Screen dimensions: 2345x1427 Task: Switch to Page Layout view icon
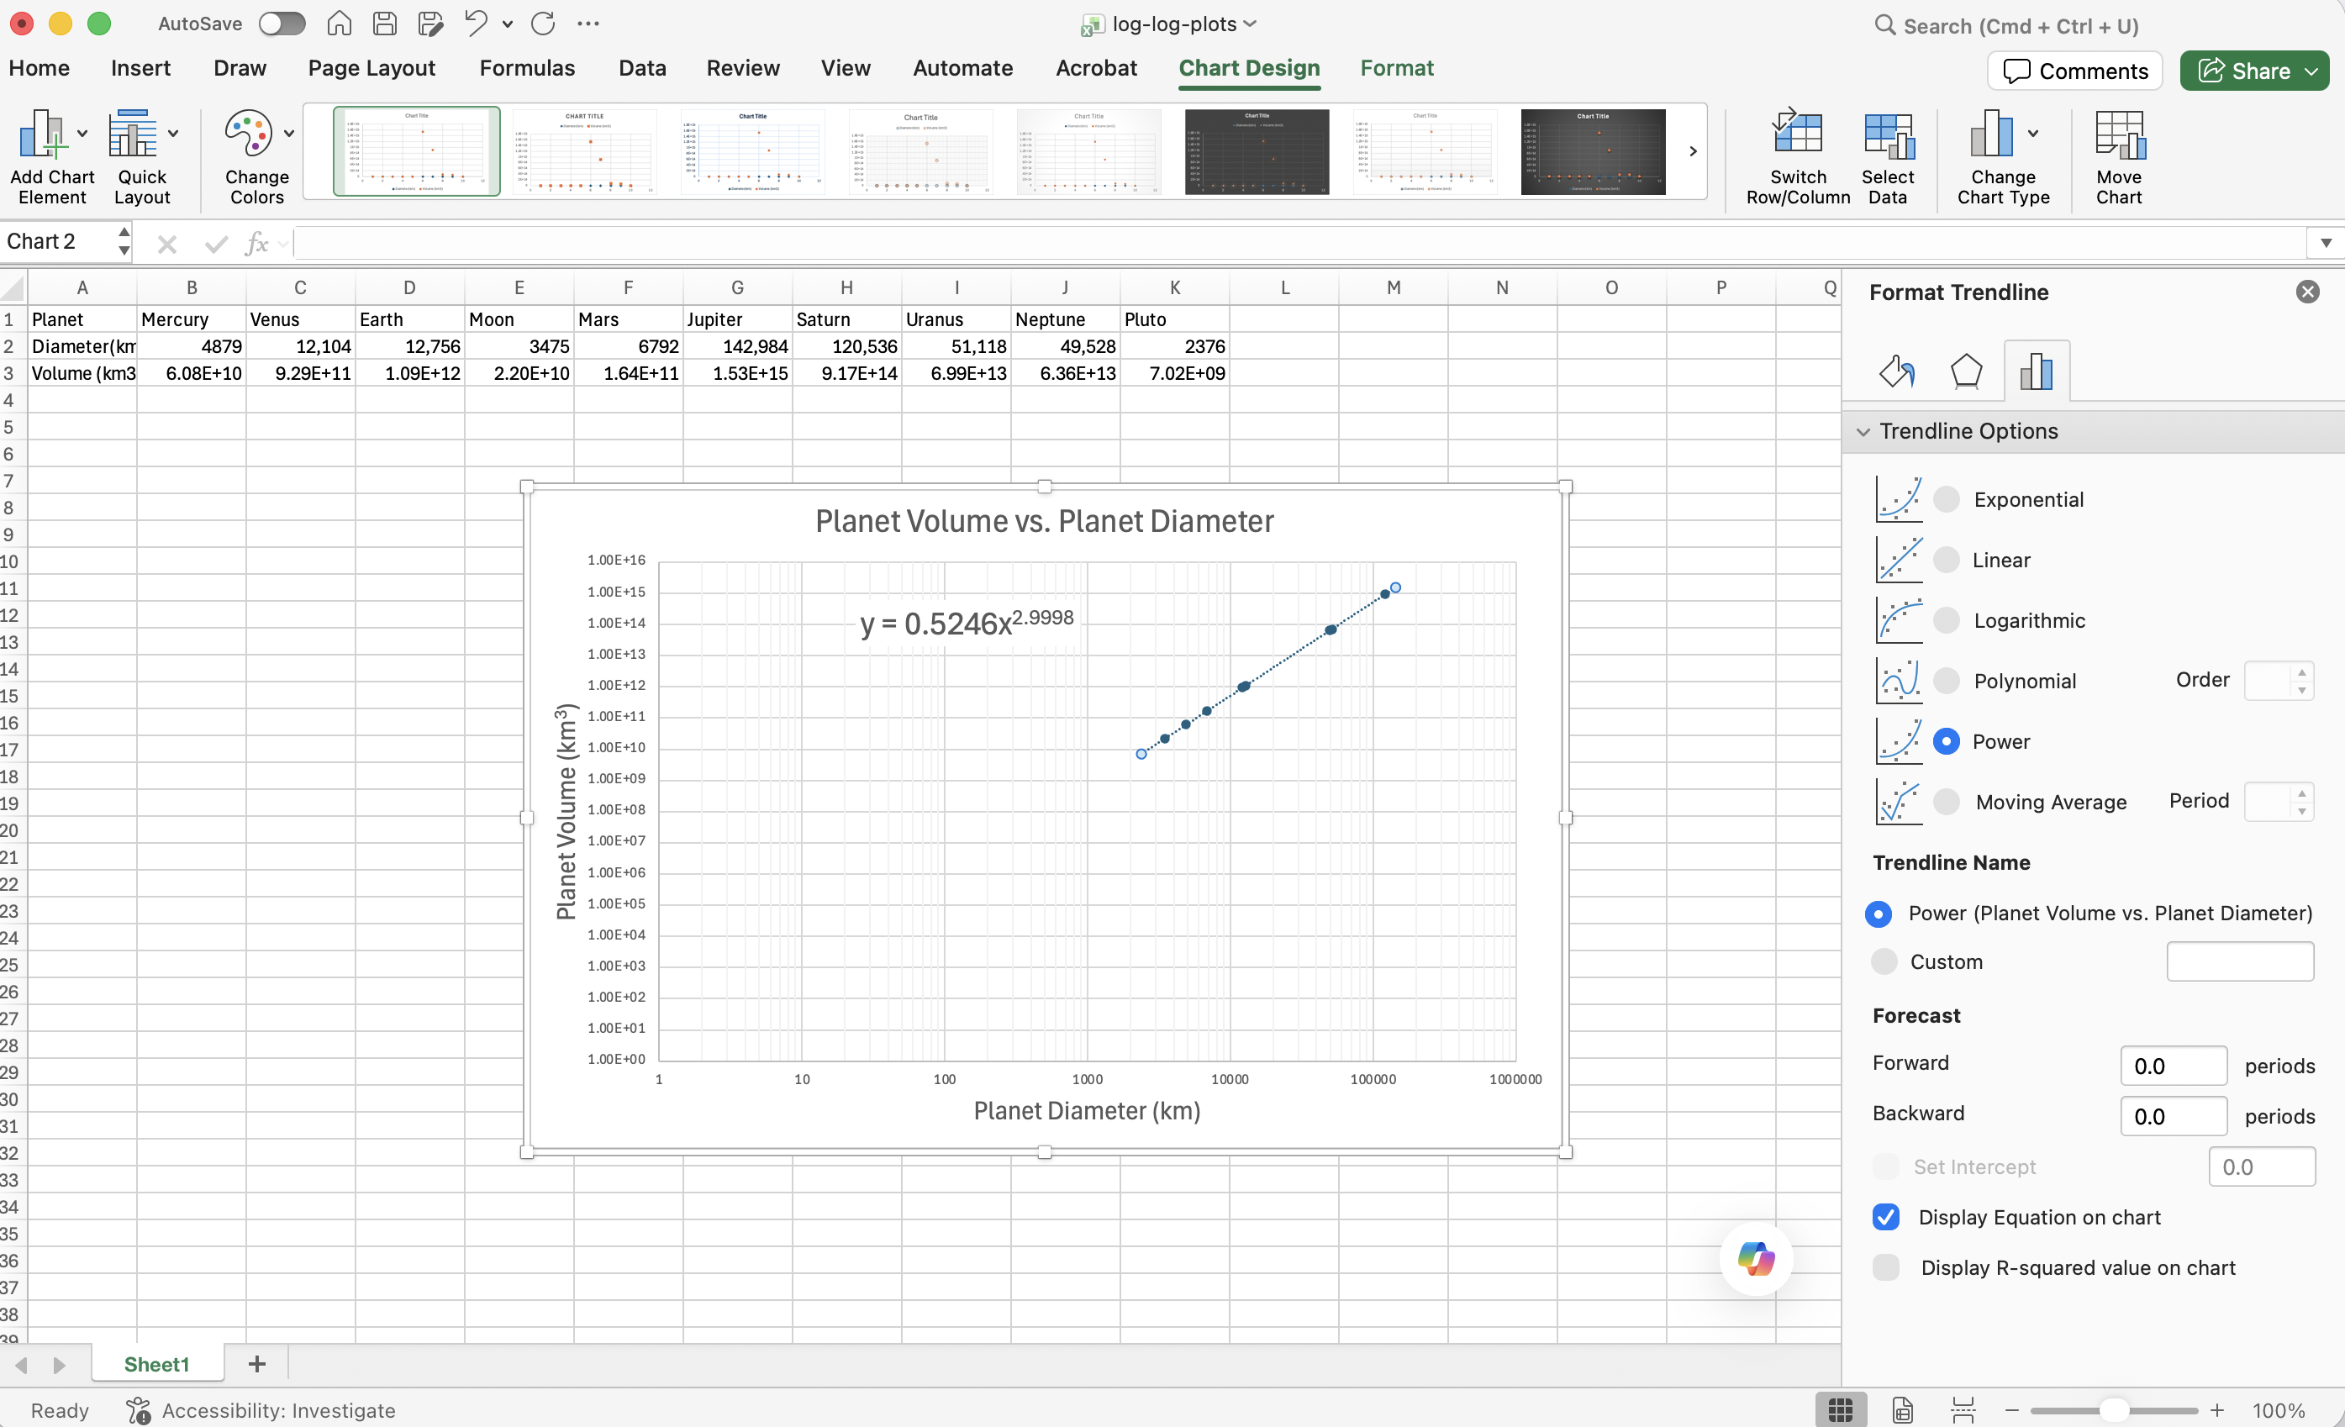pos(1901,1410)
